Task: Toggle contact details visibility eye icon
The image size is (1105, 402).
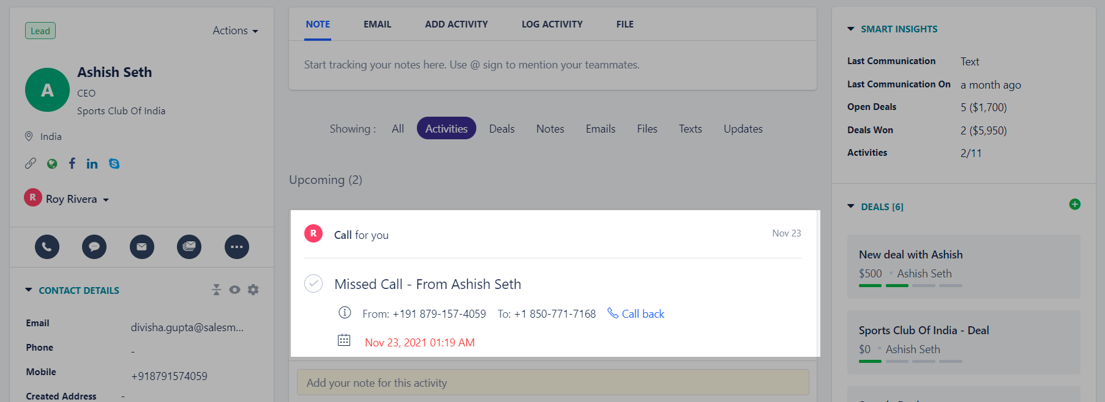Action: pos(234,290)
